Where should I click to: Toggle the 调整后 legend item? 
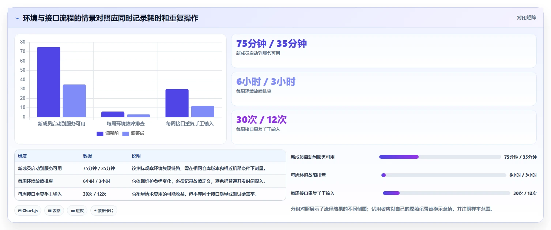point(133,133)
